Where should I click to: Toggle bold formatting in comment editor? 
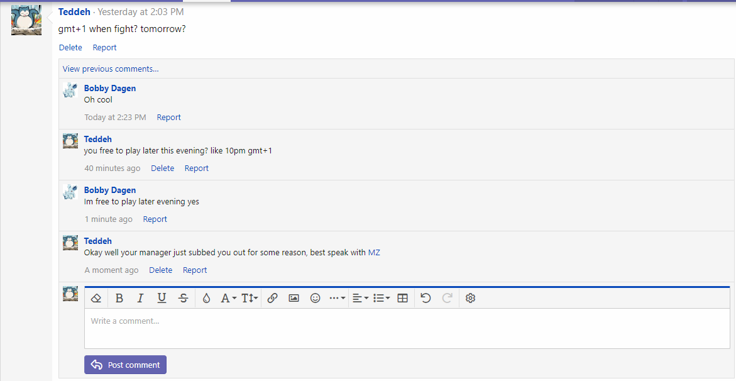pos(119,298)
